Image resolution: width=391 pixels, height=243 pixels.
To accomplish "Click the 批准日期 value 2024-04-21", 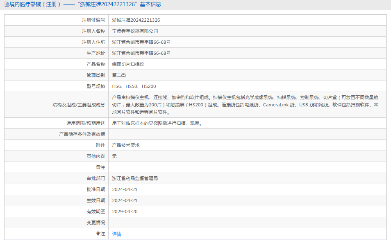I will coord(125,189).
